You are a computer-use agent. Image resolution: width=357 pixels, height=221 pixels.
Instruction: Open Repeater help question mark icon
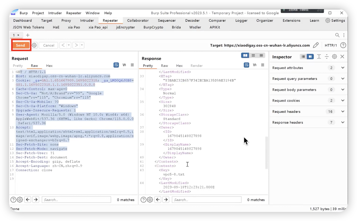(343, 45)
